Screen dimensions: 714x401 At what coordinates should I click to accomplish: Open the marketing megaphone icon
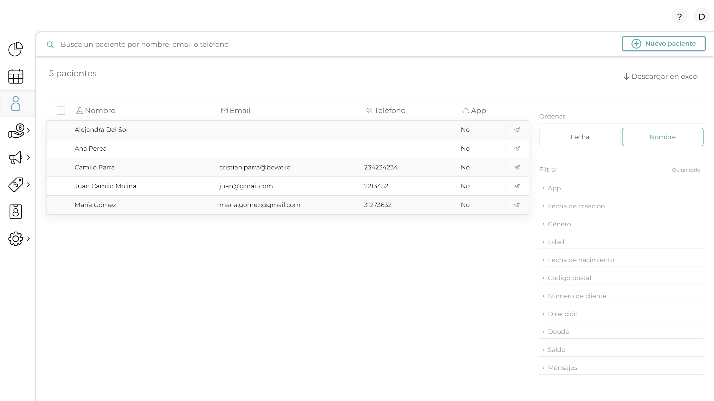point(16,158)
